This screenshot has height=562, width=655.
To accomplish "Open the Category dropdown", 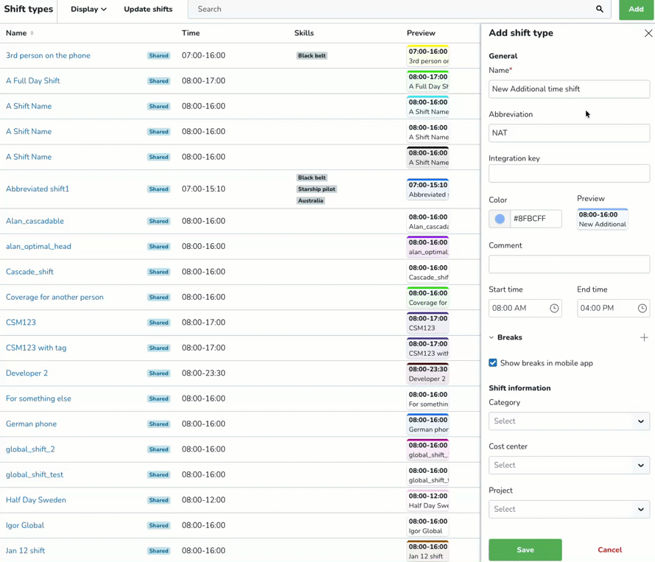I will (569, 421).
